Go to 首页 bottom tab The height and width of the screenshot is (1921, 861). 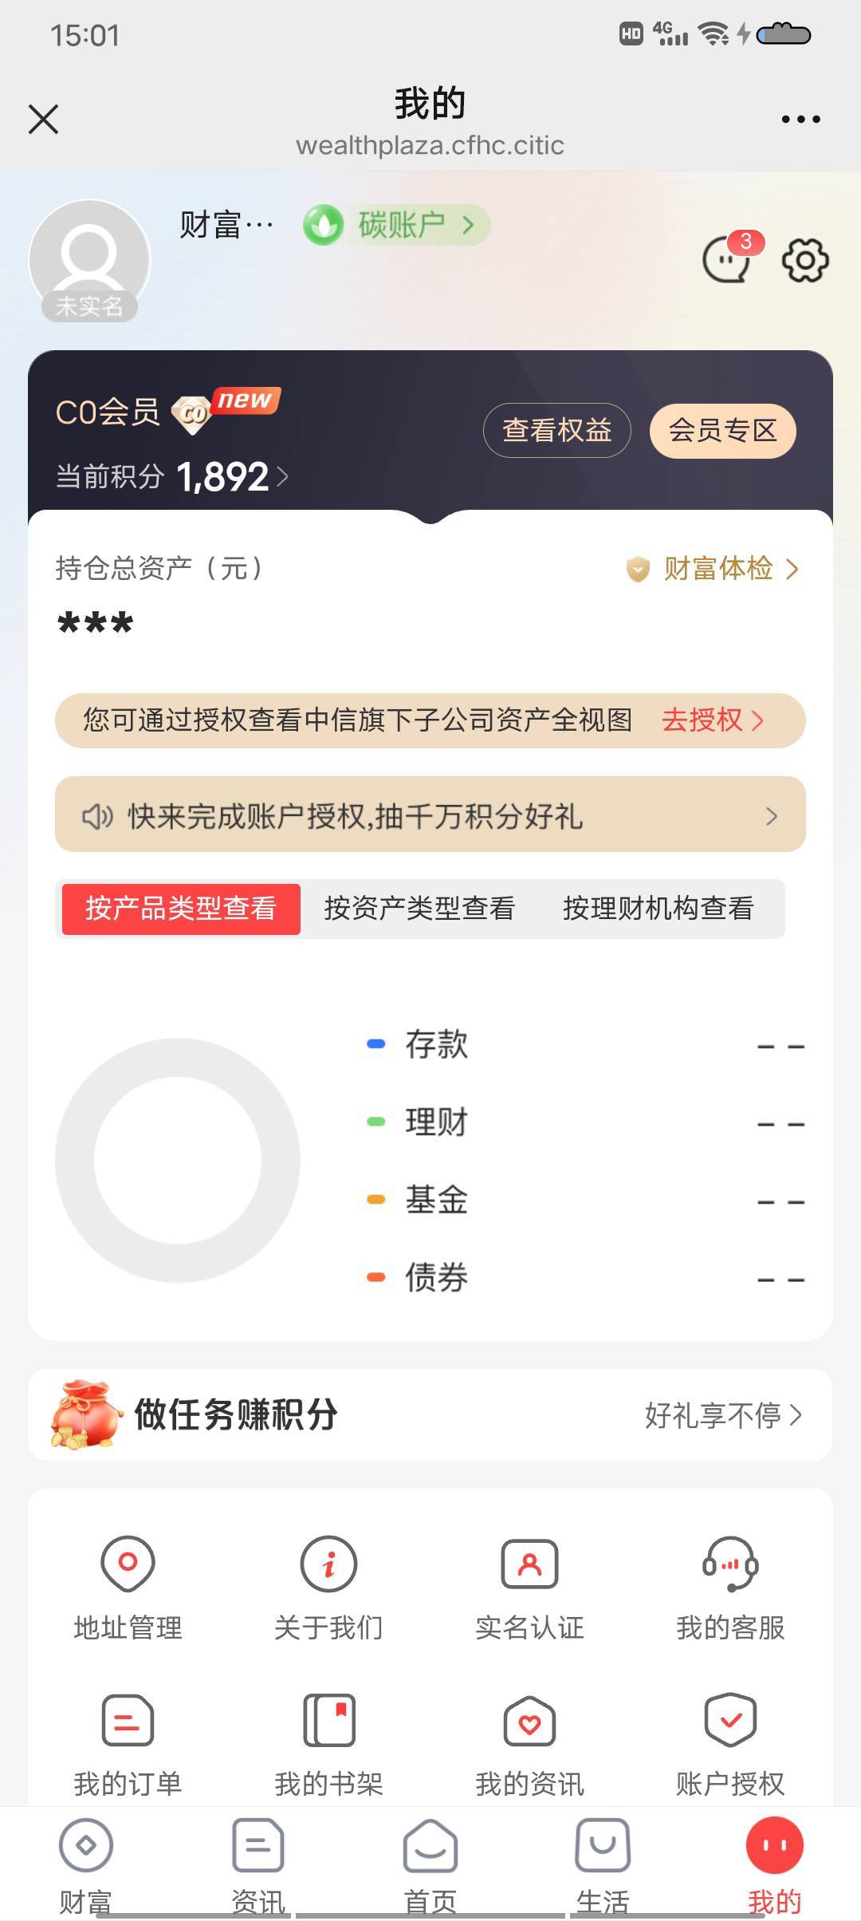(431, 1860)
